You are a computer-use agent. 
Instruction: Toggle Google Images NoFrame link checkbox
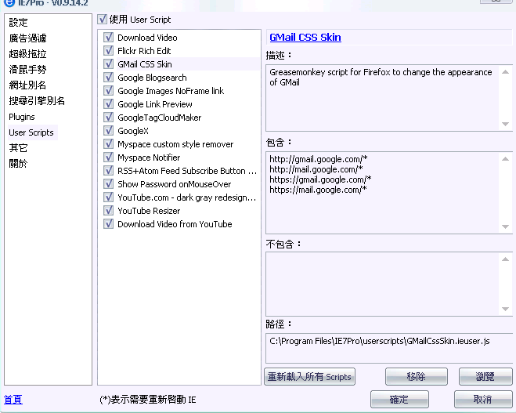(108, 91)
